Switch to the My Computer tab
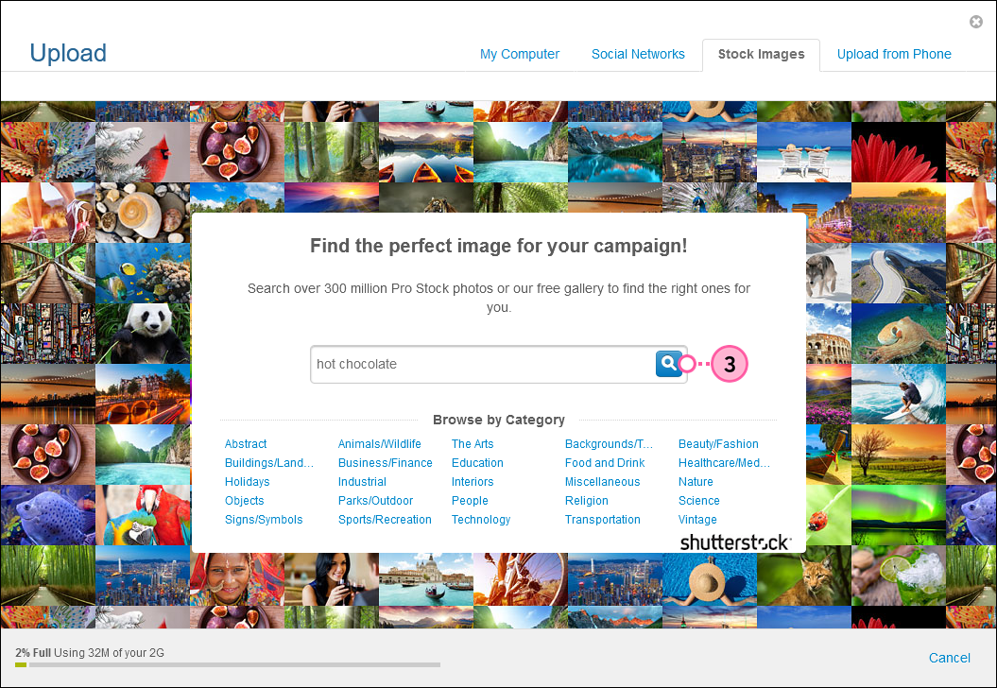Viewport: 997px width, 688px height. click(x=520, y=54)
